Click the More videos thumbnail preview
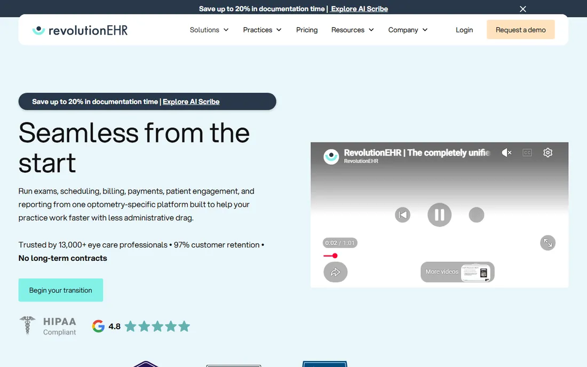Image resolution: width=587 pixels, height=367 pixels. pyautogui.click(x=475, y=273)
